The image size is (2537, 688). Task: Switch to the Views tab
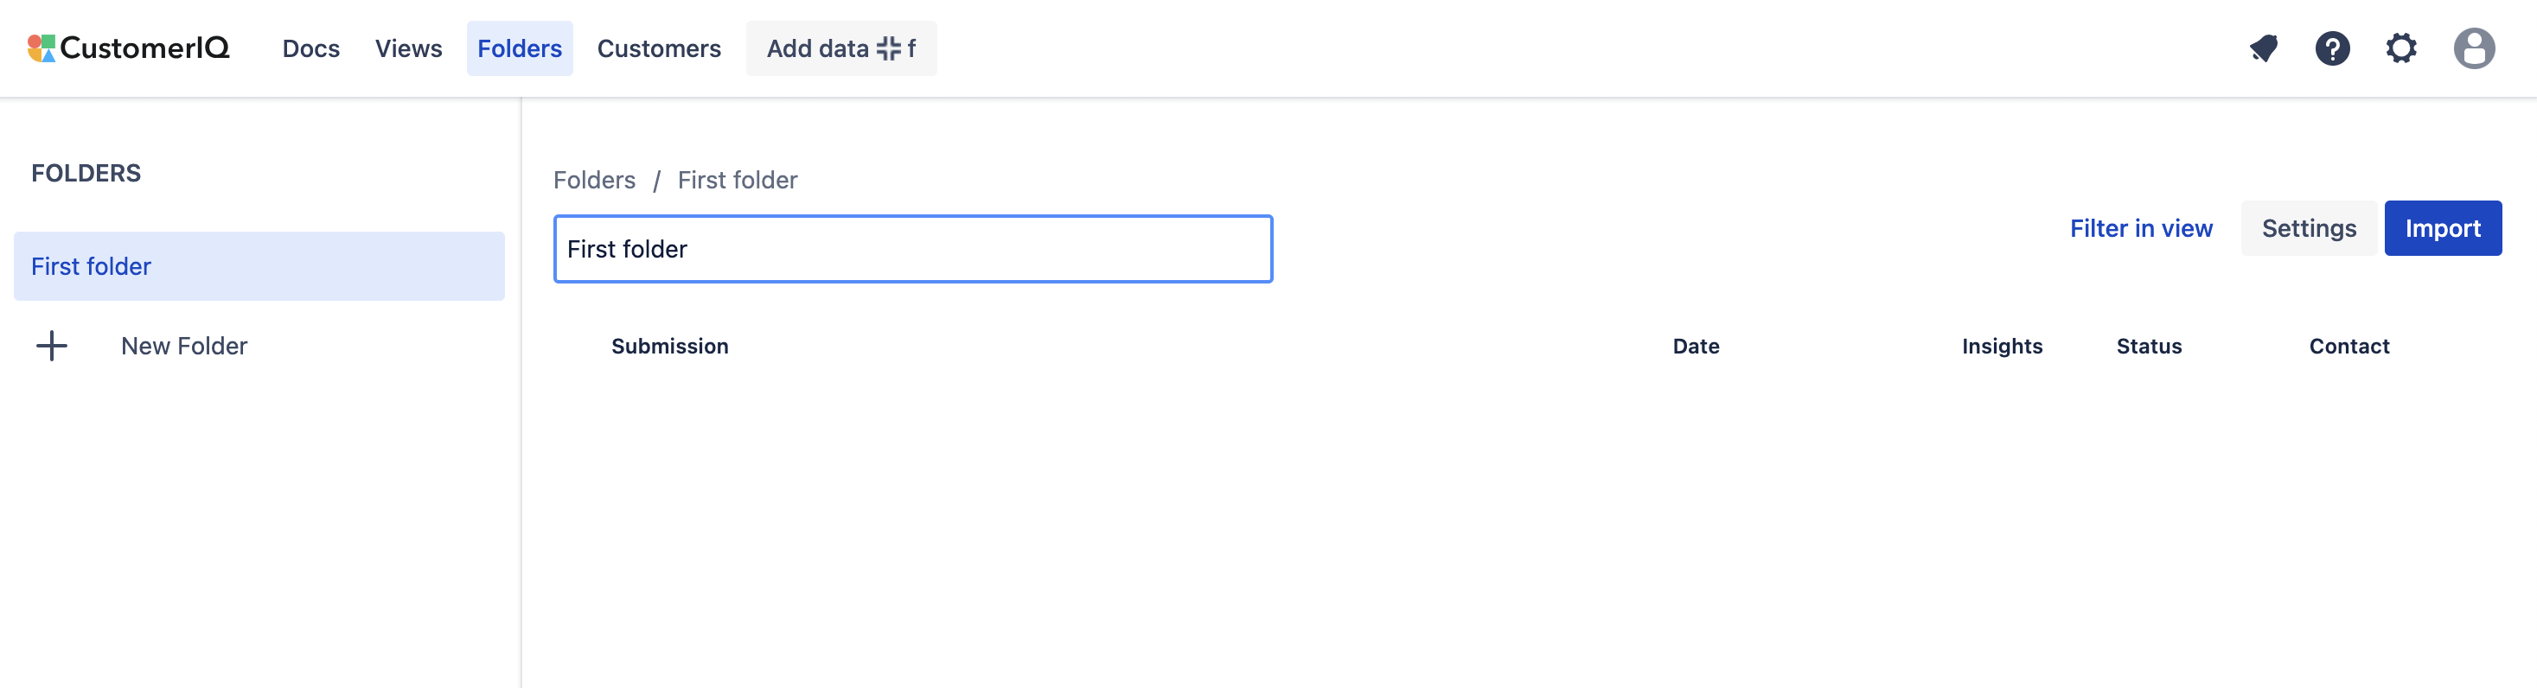408,48
